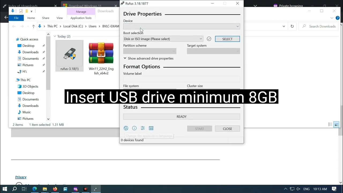The image size is (343, 193).
Task: Click the 10:13 AM taskbar clock
Action: 320,189
